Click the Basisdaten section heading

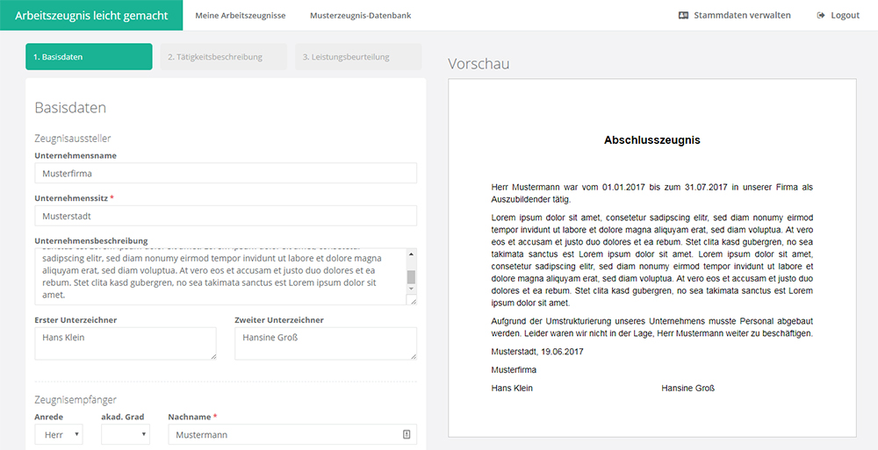tap(70, 108)
